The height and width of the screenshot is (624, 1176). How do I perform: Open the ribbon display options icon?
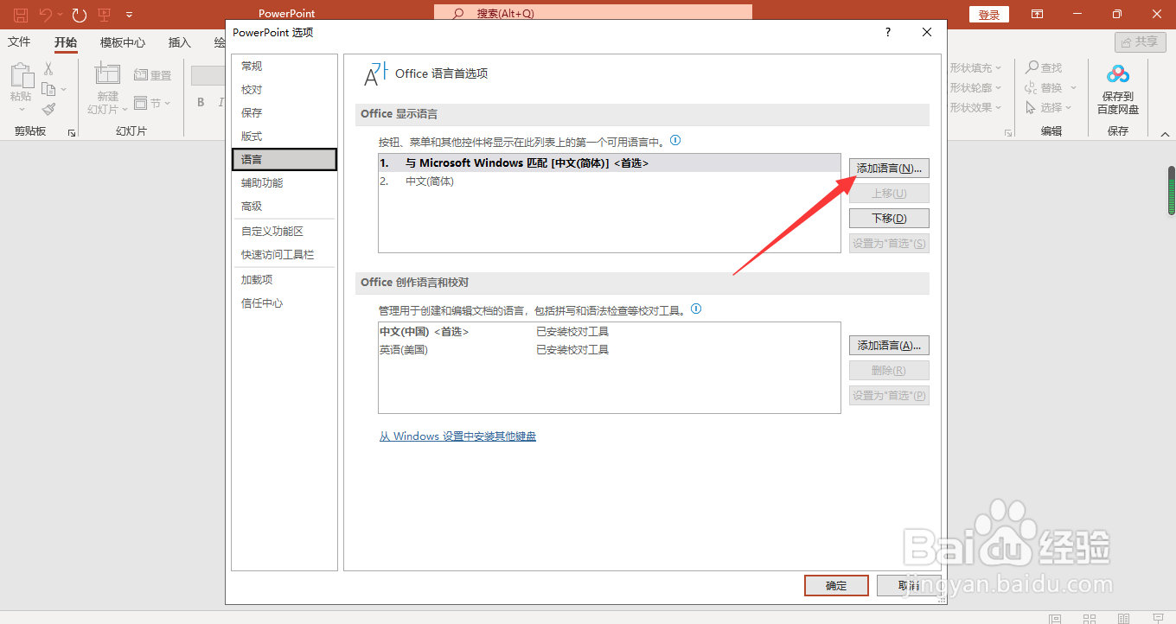click(1037, 14)
